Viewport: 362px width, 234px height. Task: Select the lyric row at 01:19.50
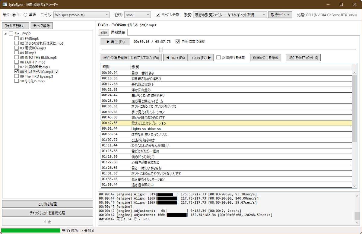click(227, 157)
